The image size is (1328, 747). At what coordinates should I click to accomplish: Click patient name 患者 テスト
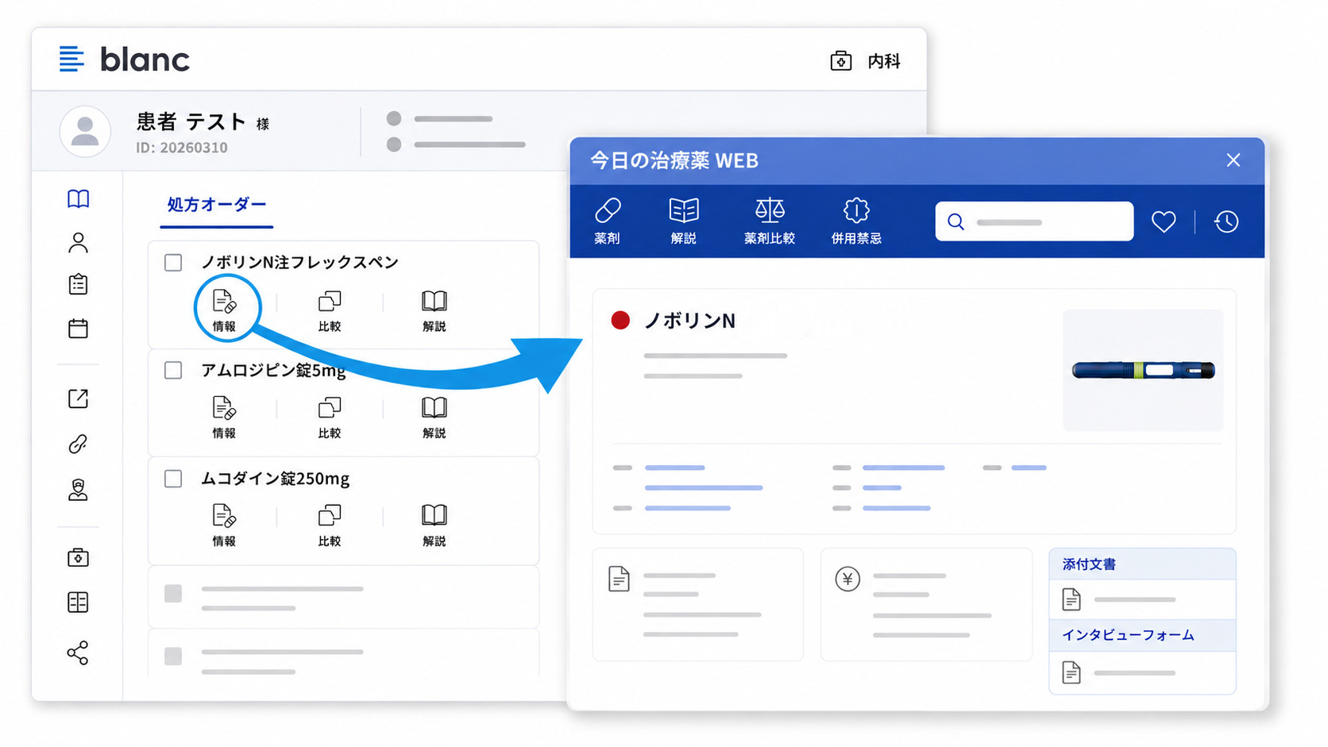(x=191, y=121)
